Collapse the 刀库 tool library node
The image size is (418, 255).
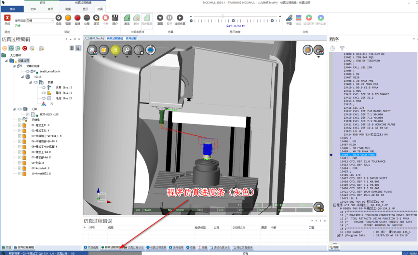[x=14, y=109]
